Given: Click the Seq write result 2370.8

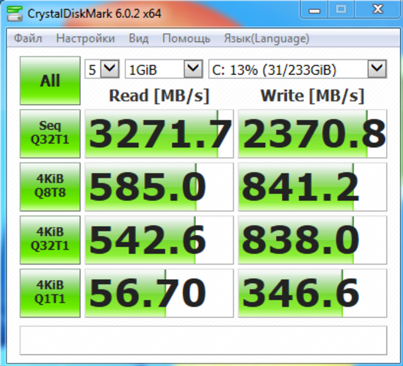Looking at the screenshot, I should [x=312, y=134].
